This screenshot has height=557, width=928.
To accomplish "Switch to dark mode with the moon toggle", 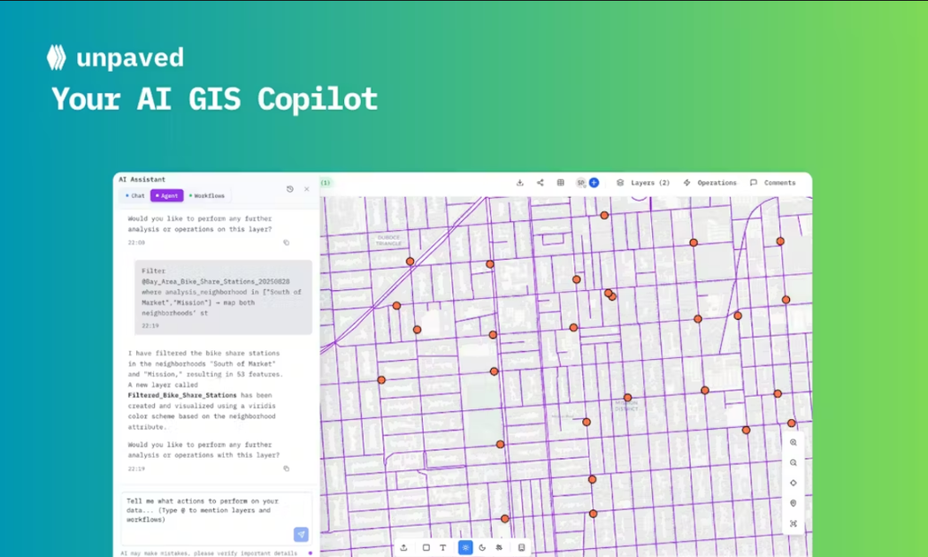I will tap(482, 548).
